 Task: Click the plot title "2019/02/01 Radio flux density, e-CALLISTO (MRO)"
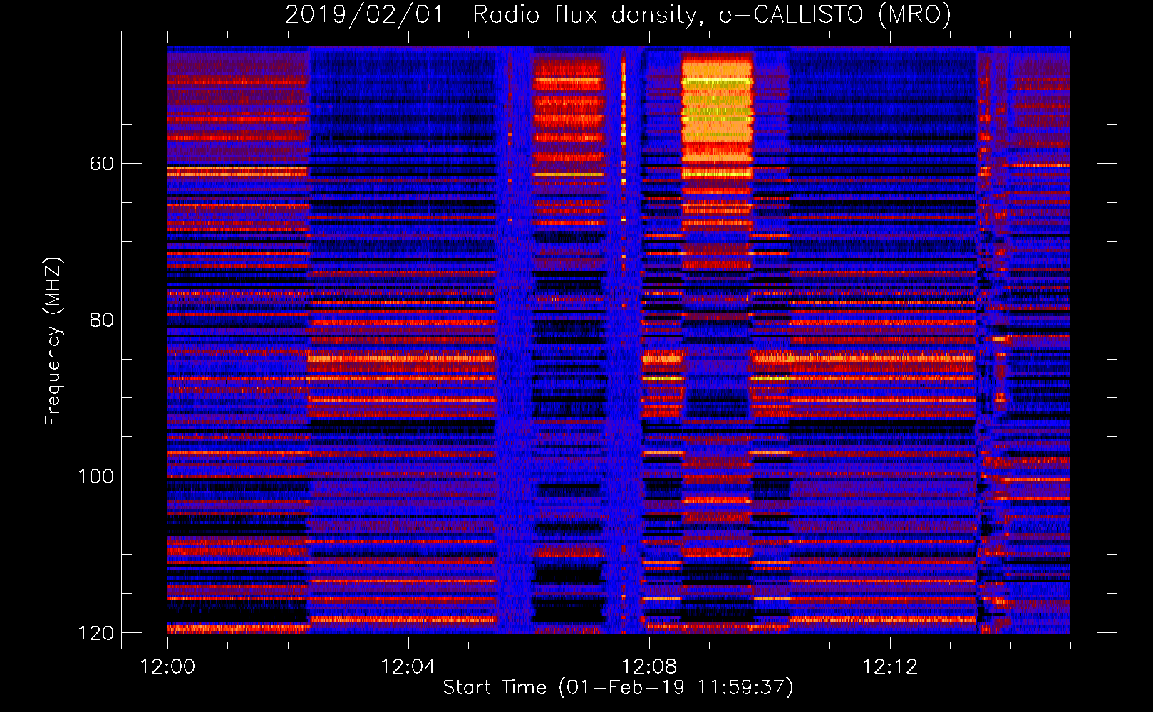point(618,14)
